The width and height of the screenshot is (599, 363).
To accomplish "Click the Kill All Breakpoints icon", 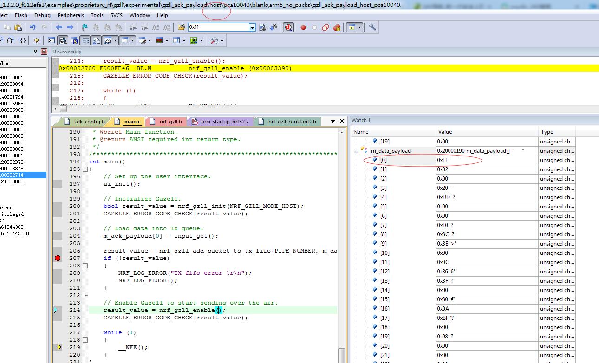I will tap(337, 27).
